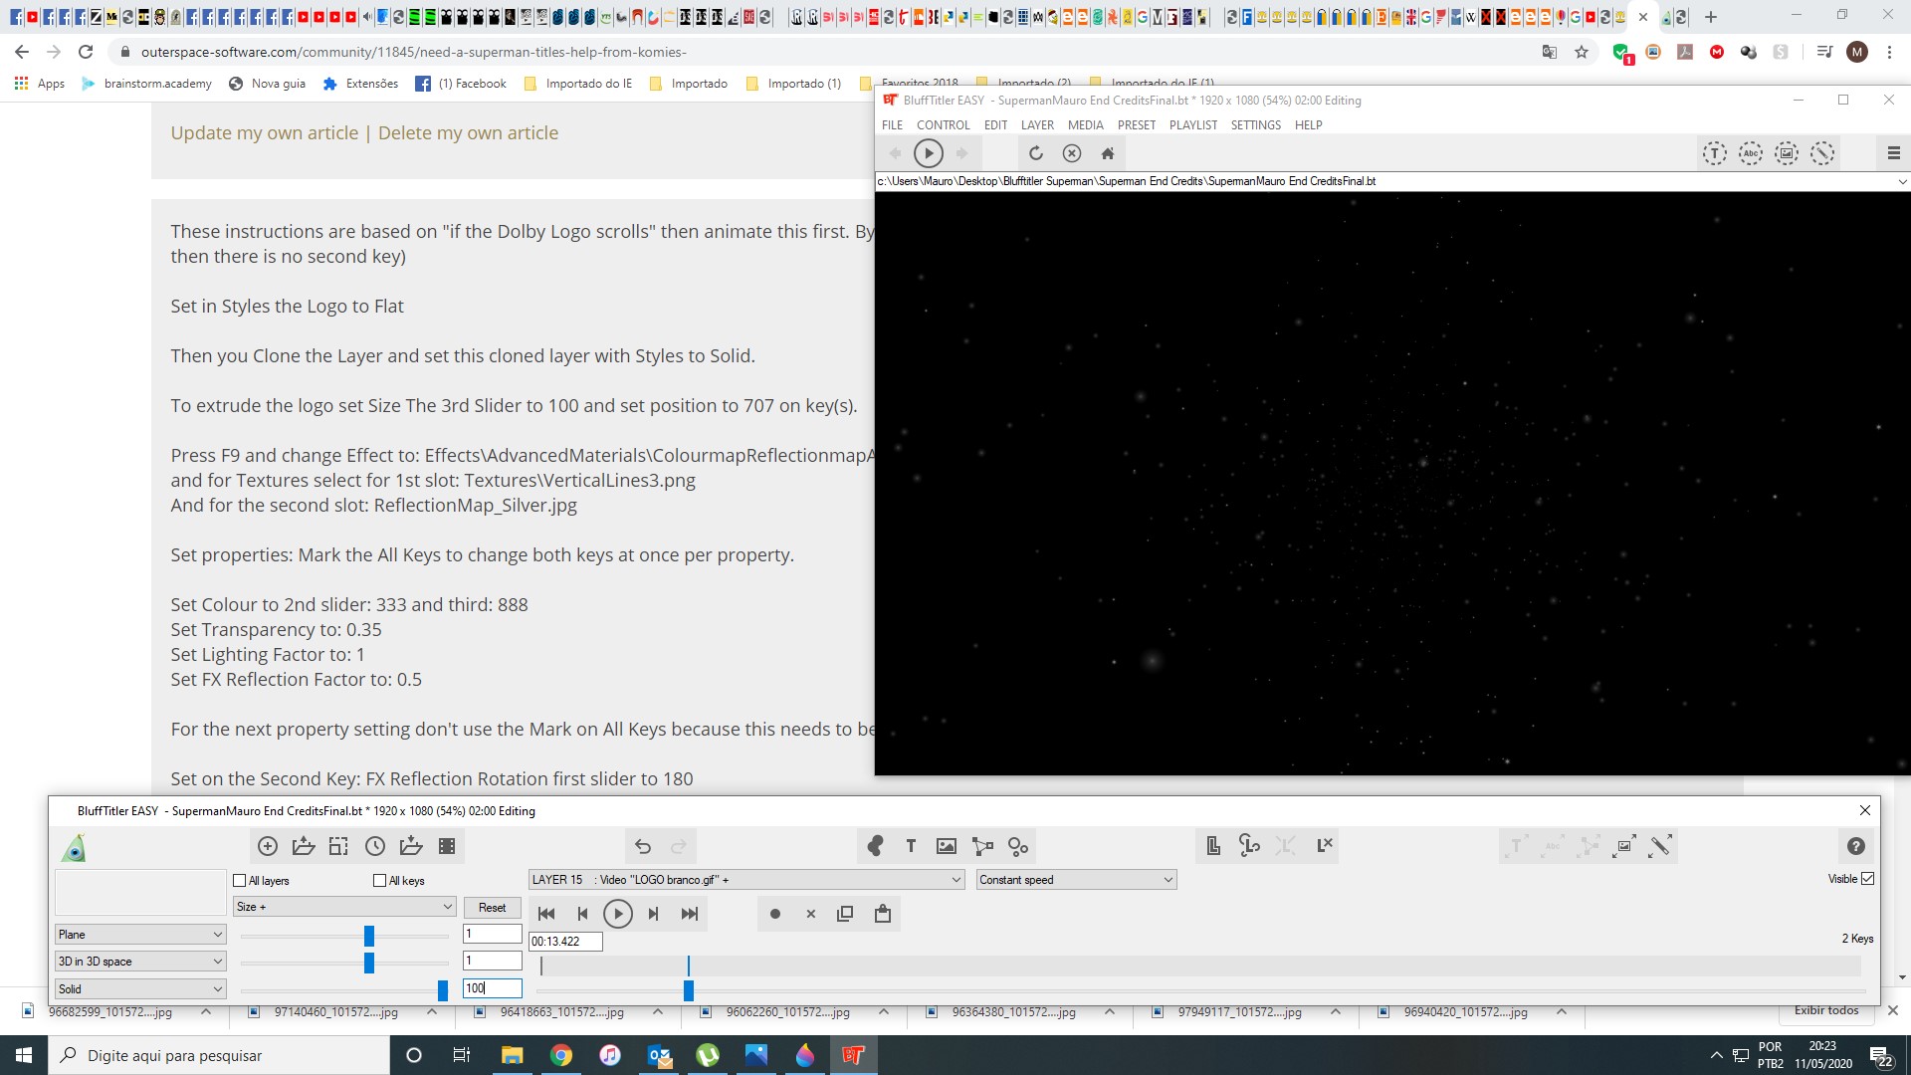Open the LAYER menu
The width and height of the screenshot is (1911, 1075).
point(1037,125)
